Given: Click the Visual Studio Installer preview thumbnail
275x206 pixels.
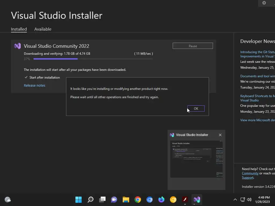Looking at the screenshot, I should coord(196,159).
